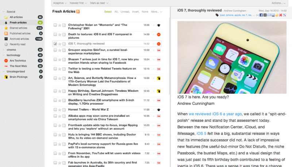Check the box for Honest Trailers – World War Z

[x=55, y=110]
